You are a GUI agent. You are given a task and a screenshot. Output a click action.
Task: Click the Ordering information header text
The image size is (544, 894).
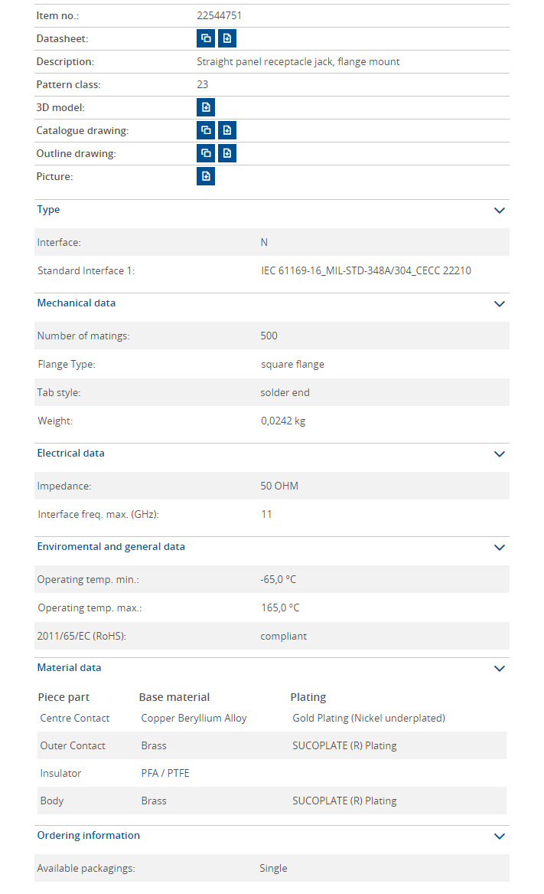pos(88,836)
